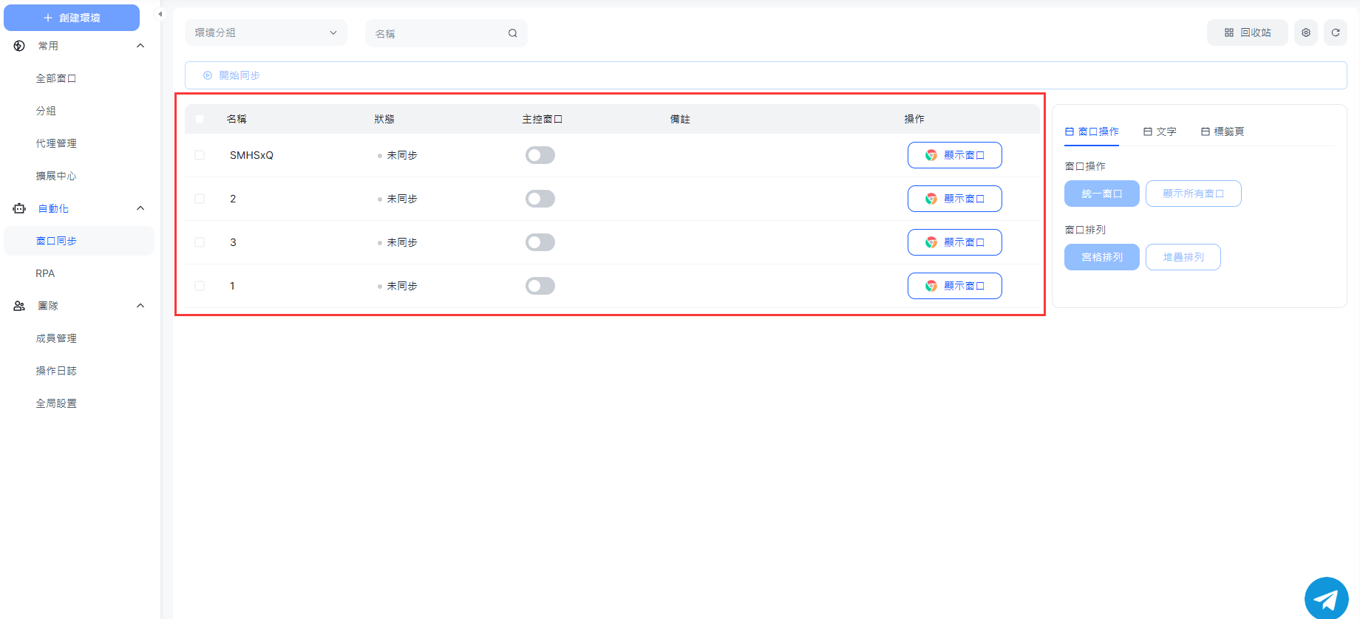
Task: Click the 創建環境 button
Action: click(x=72, y=18)
